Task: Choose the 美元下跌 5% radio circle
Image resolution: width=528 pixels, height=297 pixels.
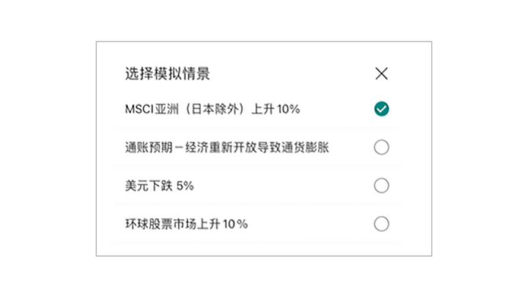Action: pyautogui.click(x=381, y=185)
